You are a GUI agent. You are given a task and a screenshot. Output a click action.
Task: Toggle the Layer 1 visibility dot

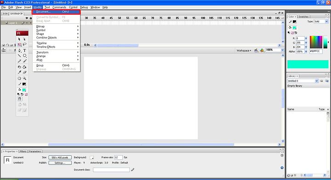pos(27,23)
